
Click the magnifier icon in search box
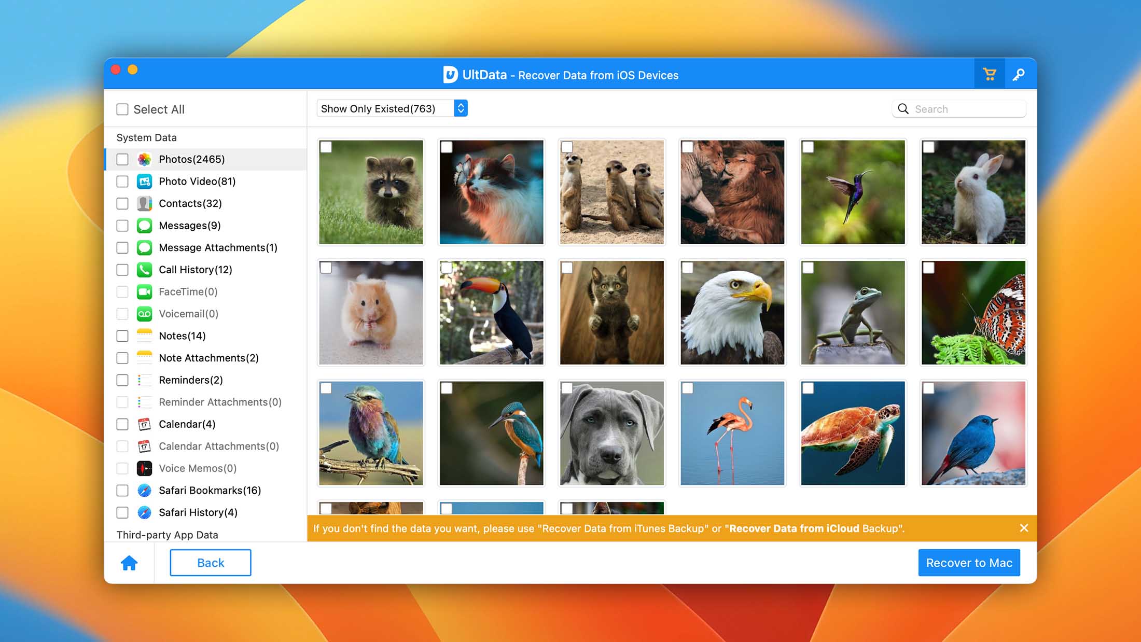(x=903, y=109)
